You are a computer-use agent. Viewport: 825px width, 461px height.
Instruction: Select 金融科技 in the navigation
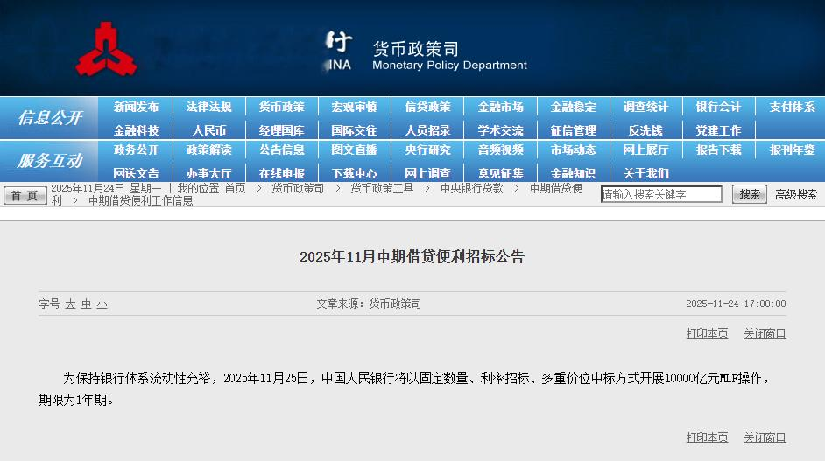pyautogui.click(x=136, y=130)
